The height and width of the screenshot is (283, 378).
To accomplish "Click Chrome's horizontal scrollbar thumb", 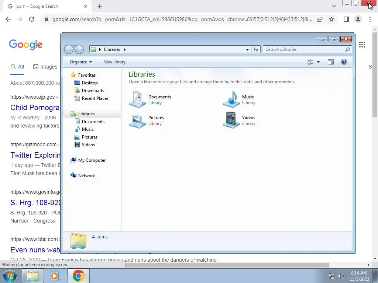I will [227, 265].
